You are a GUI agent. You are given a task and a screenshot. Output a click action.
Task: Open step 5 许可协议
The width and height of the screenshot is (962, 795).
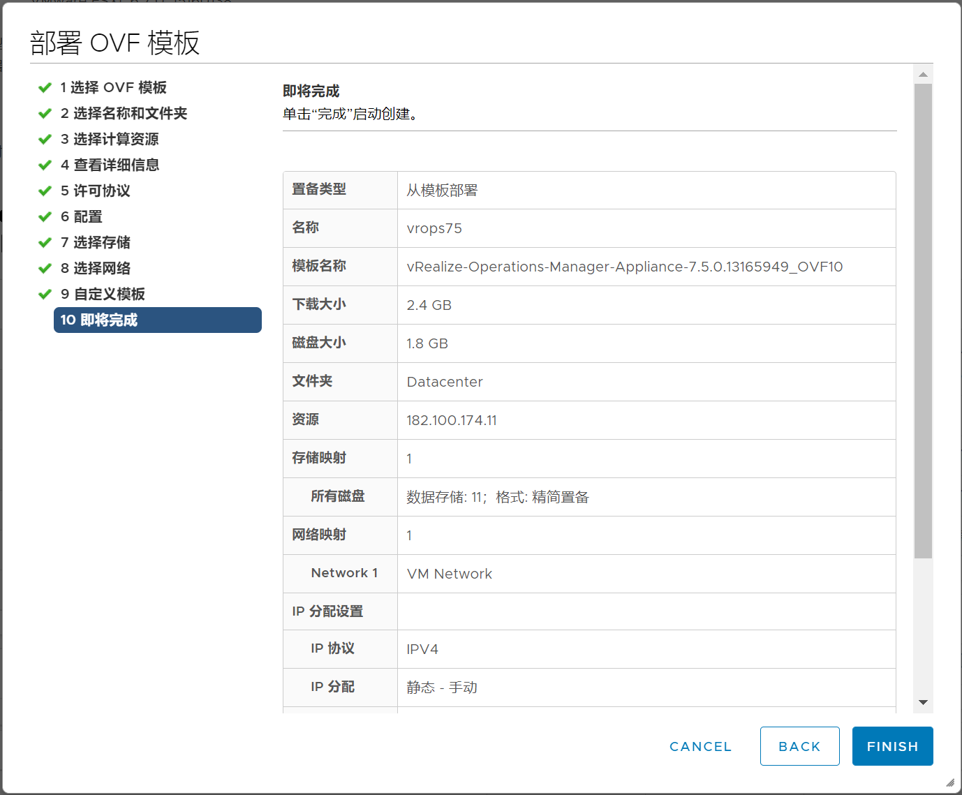pyautogui.click(x=95, y=191)
